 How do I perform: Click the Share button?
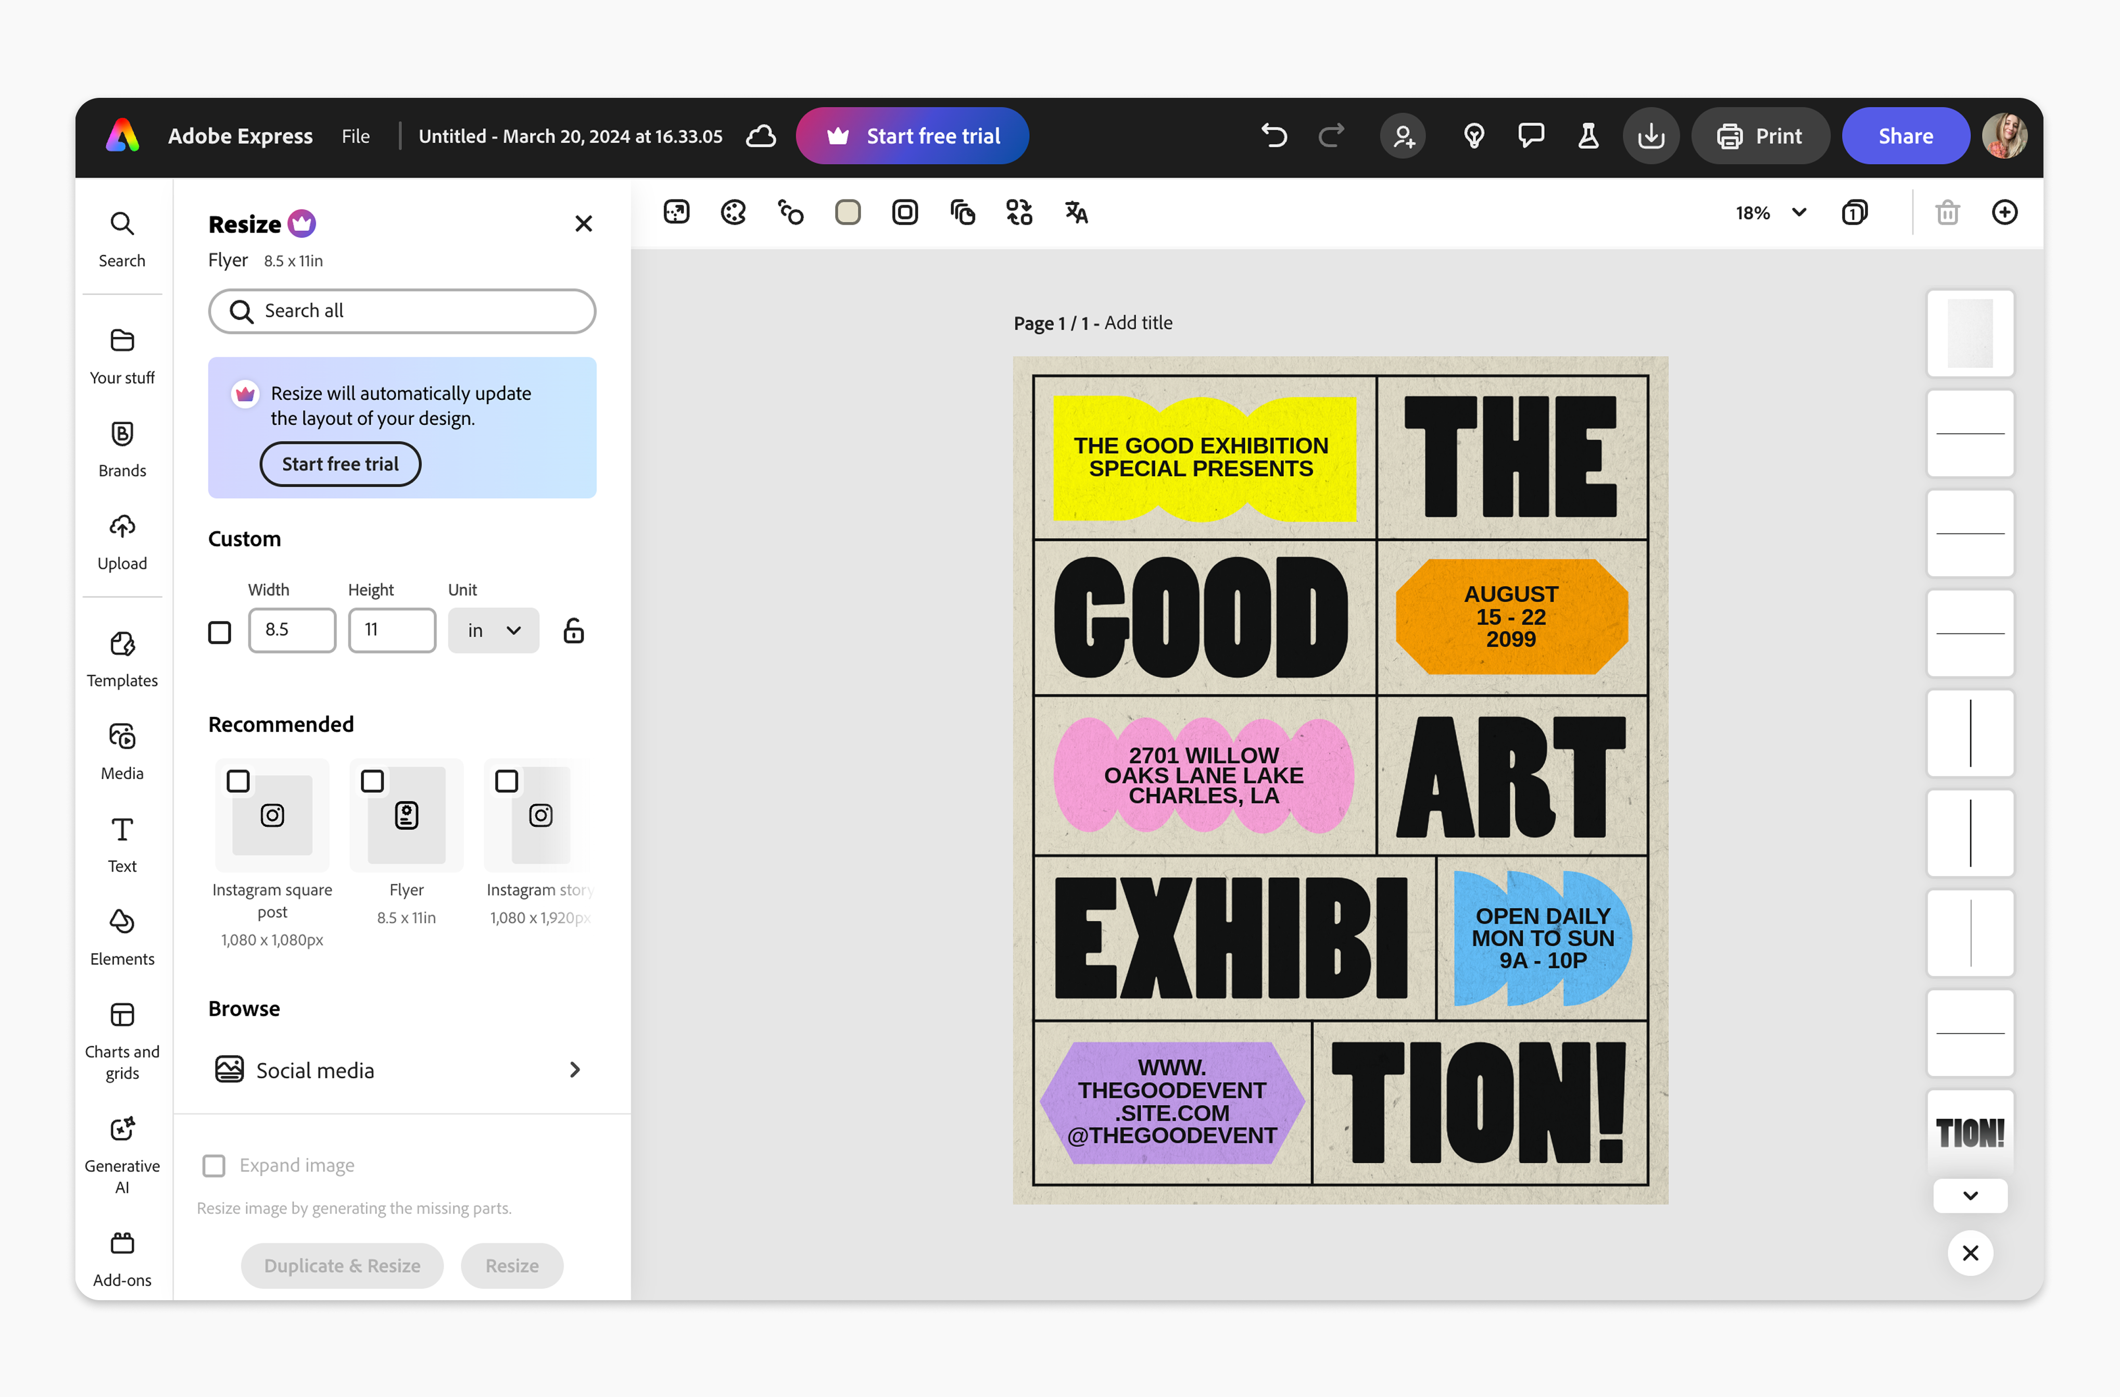(1905, 136)
